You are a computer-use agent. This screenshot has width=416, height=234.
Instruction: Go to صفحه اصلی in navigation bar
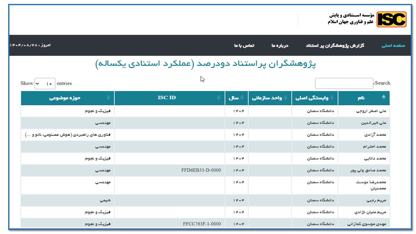point(393,45)
